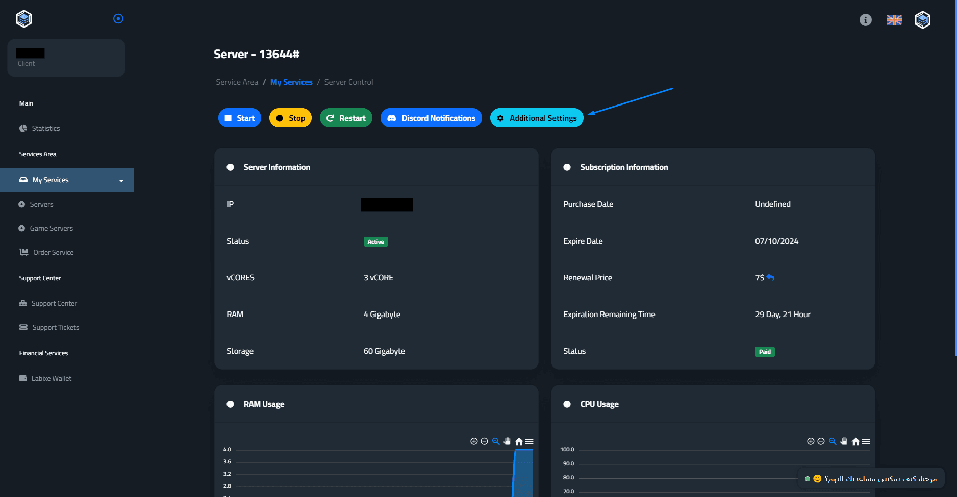Open Additional Settings
The width and height of the screenshot is (957, 497).
tap(537, 118)
